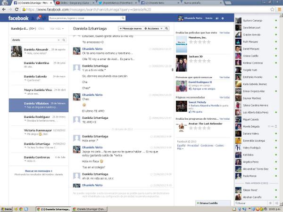
Task: Click Ver todas next to Personas que quizá conozcas
Action: point(225,77)
